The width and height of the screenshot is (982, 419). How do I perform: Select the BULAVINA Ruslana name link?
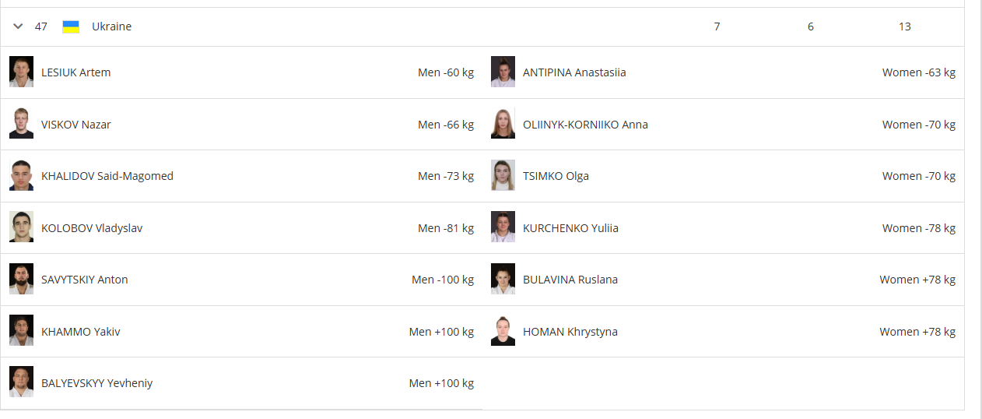coord(570,280)
